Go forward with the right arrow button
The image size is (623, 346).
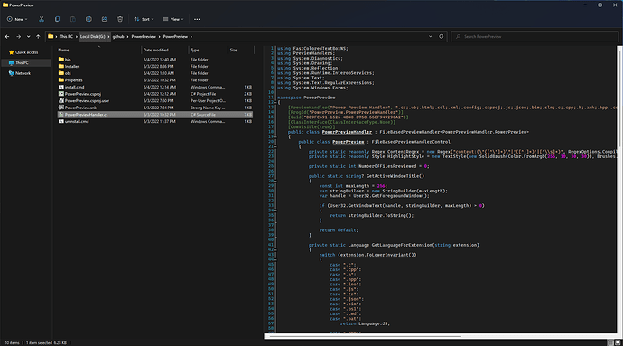click(18, 37)
